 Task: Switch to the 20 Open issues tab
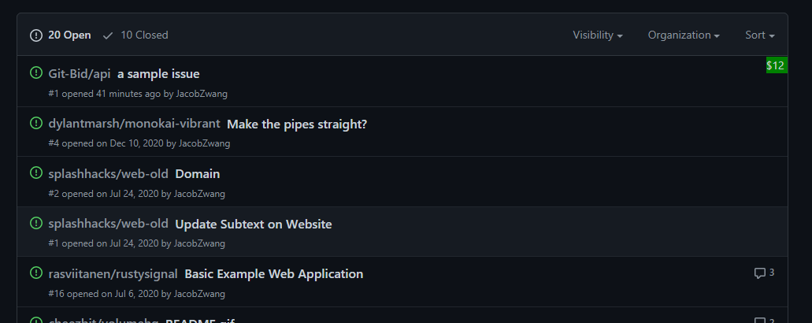(x=61, y=35)
